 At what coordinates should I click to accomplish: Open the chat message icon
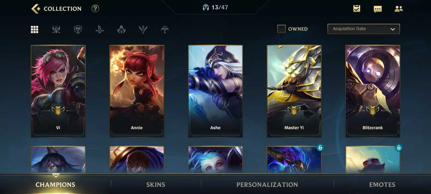(378, 9)
